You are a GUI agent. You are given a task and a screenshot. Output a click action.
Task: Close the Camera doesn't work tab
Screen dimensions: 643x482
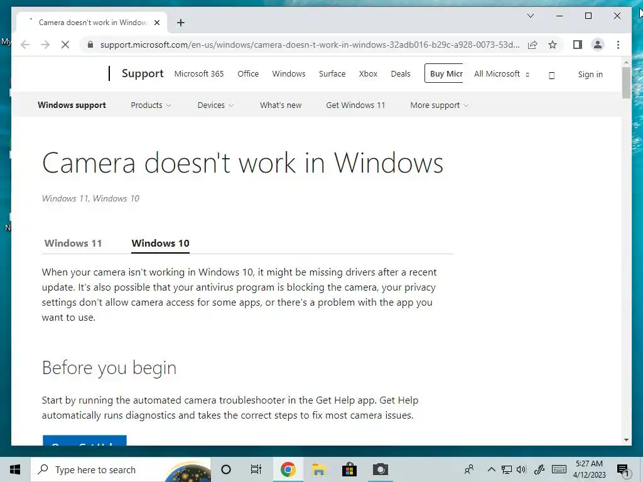156,23
